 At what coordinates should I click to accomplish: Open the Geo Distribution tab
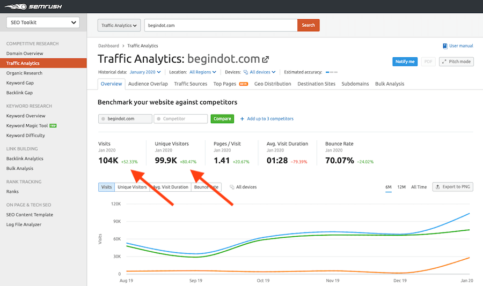(273, 84)
